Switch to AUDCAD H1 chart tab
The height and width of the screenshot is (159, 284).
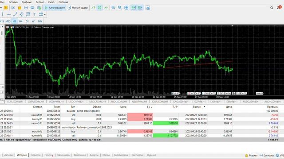pyautogui.click(x=251, y=102)
